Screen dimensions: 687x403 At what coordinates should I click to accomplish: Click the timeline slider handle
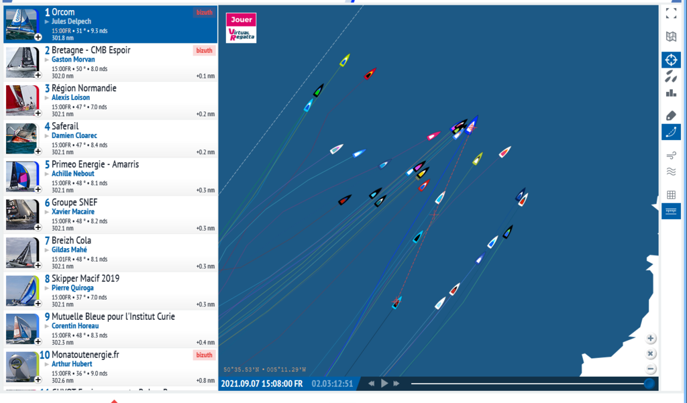tap(649, 384)
